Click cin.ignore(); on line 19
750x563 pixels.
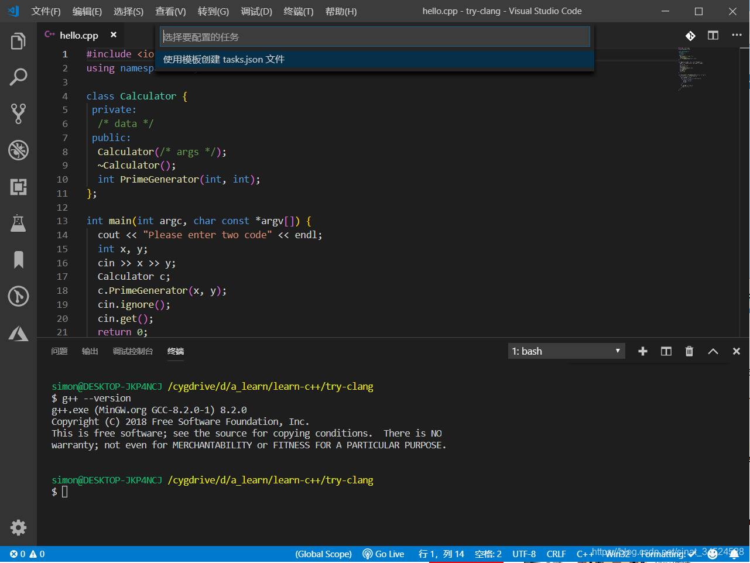click(x=134, y=305)
